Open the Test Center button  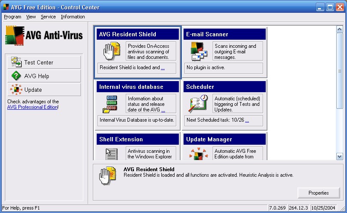[44, 62]
